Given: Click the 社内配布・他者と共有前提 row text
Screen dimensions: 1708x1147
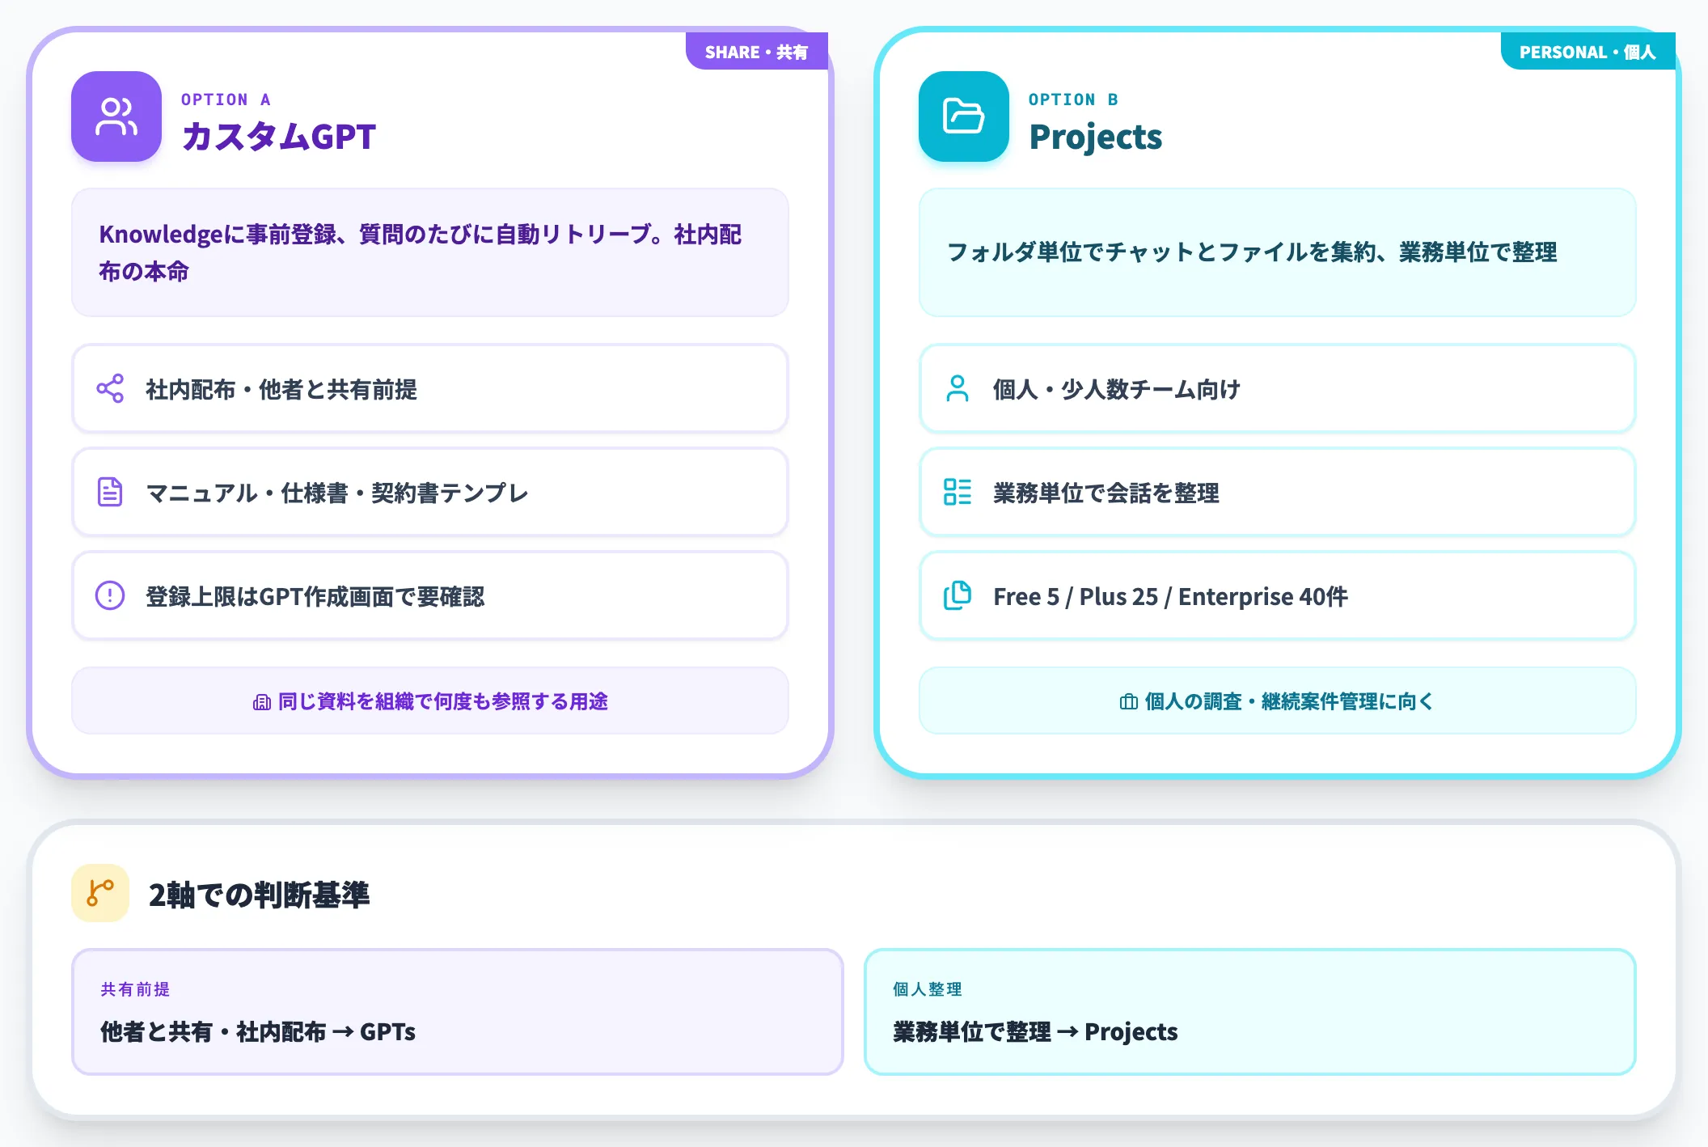Looking at the screenshot, I should [x=281, y=390].
